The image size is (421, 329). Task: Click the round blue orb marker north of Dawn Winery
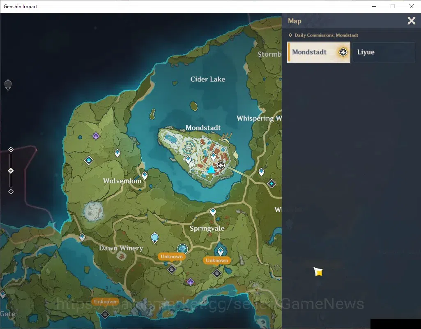pos(155,238)
